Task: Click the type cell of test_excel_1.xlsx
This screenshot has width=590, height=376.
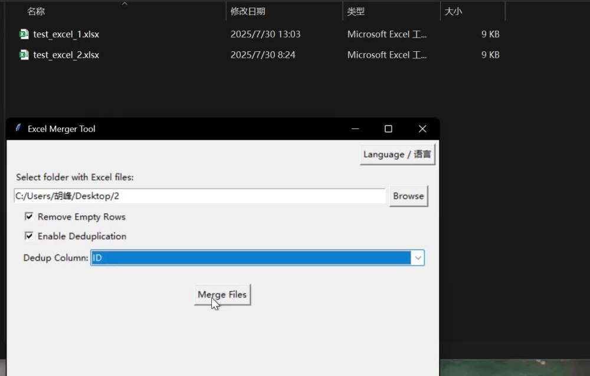Action: click(387, 34)
